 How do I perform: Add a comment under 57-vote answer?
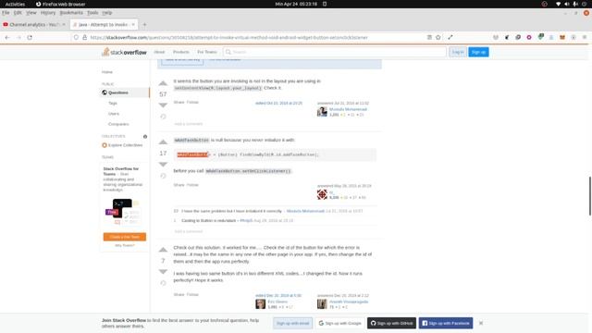[188, 124]
